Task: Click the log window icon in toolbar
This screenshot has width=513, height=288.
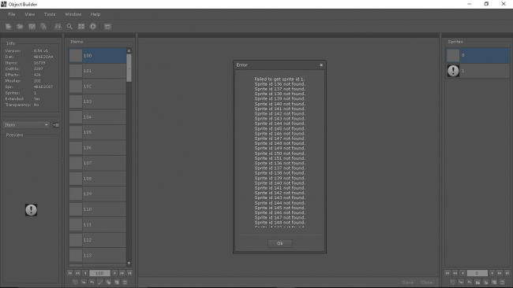Action: [107, 27]
